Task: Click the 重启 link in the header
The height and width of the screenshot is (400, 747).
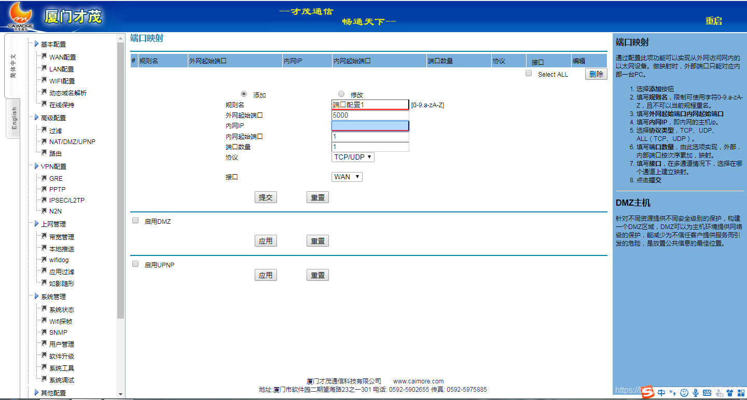Action: tap(713, 21)
